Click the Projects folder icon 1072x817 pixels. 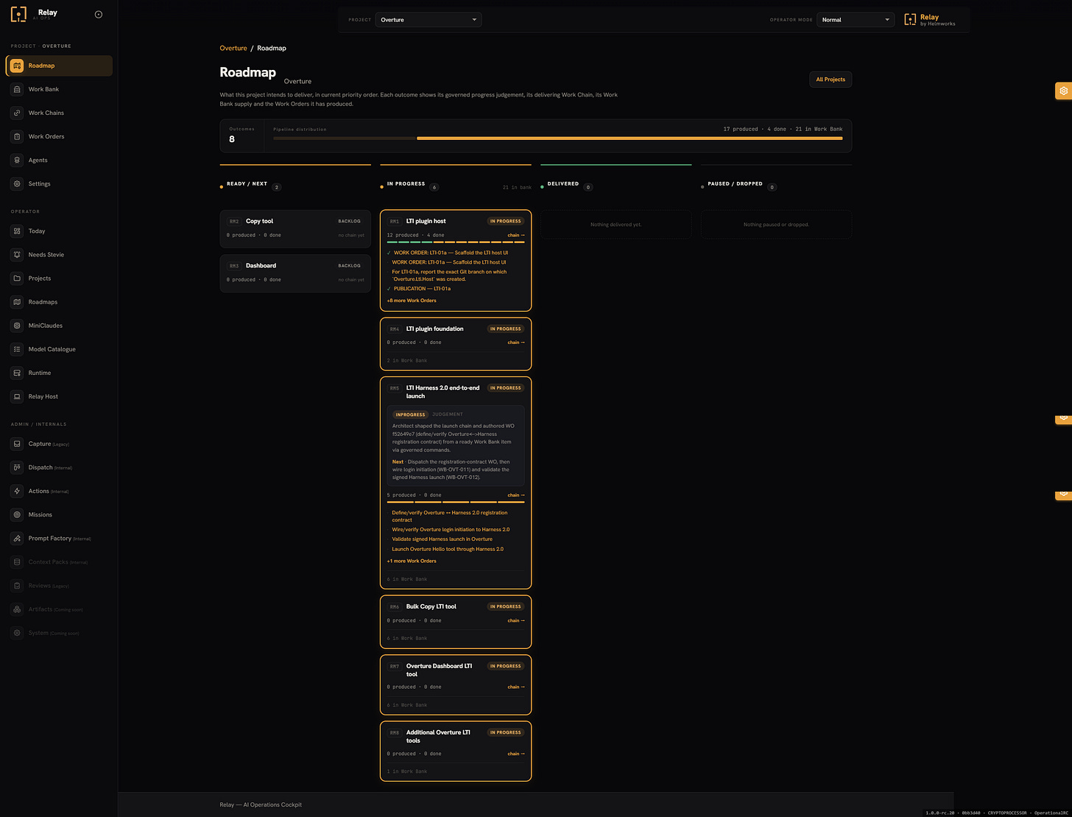(17, 278)
